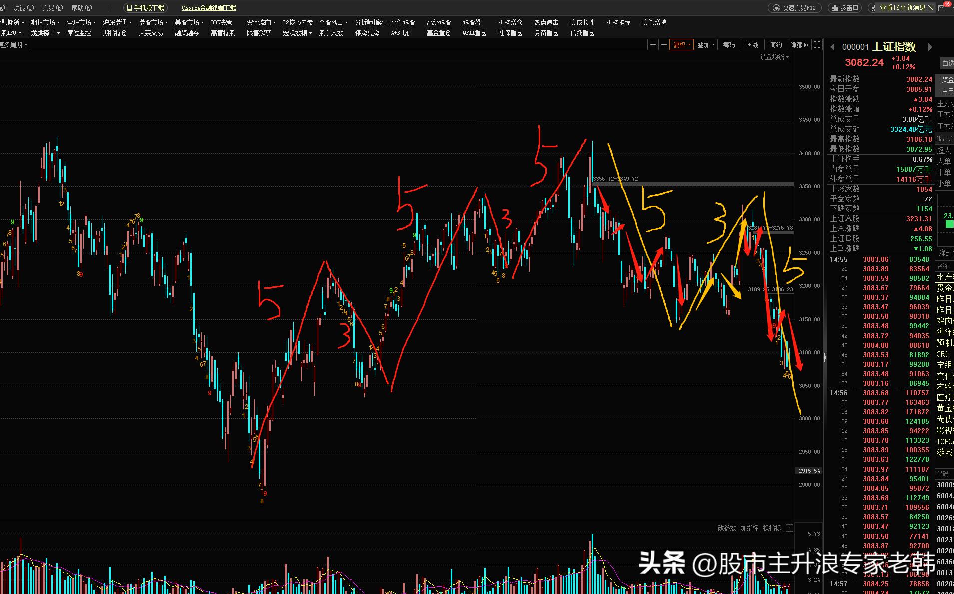Expand the 全球市场 dropdown
Screen dimensions: 954x594
click(x=81, y=22)
